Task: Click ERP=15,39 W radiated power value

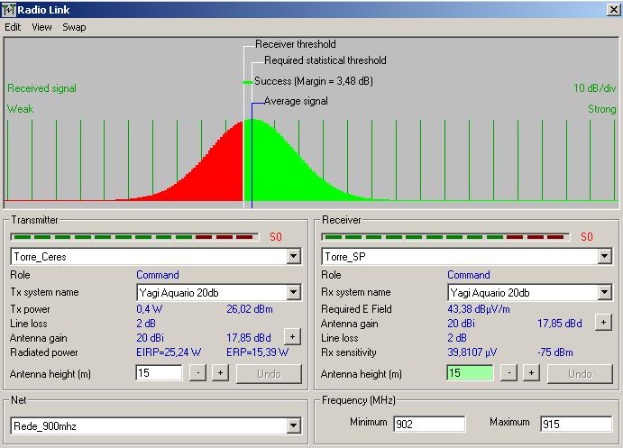Action: pyautogui.click(x=258, y=352)
